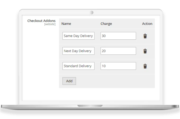Click trash icon for Next Day Delivery
The width and height of the screenshot is (180, 119).
pos(145,51)
